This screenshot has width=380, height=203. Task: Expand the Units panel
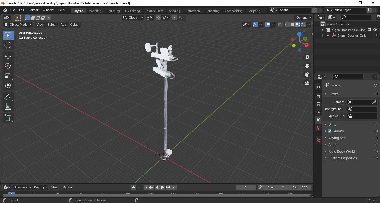click(x=332, y=124)
